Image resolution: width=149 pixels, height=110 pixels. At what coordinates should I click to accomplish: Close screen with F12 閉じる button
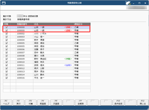pos(143,103)
